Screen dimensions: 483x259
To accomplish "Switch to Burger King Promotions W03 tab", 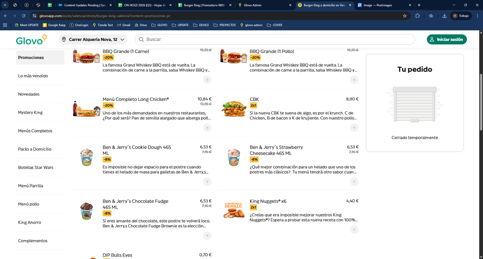I will tap(204, 5).
